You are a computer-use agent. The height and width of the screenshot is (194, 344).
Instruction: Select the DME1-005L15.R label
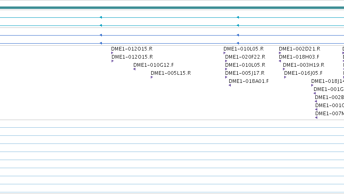(x=171, y=73)
